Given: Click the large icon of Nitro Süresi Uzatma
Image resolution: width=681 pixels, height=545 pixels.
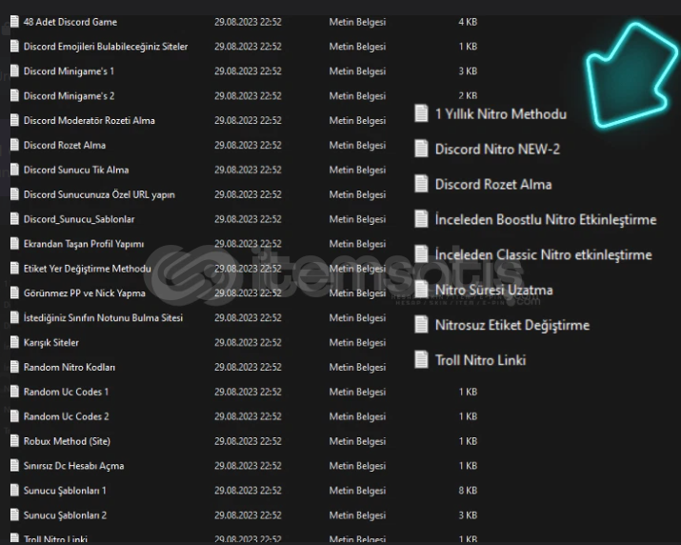Looking at the screenshot, I should [421, 290].
